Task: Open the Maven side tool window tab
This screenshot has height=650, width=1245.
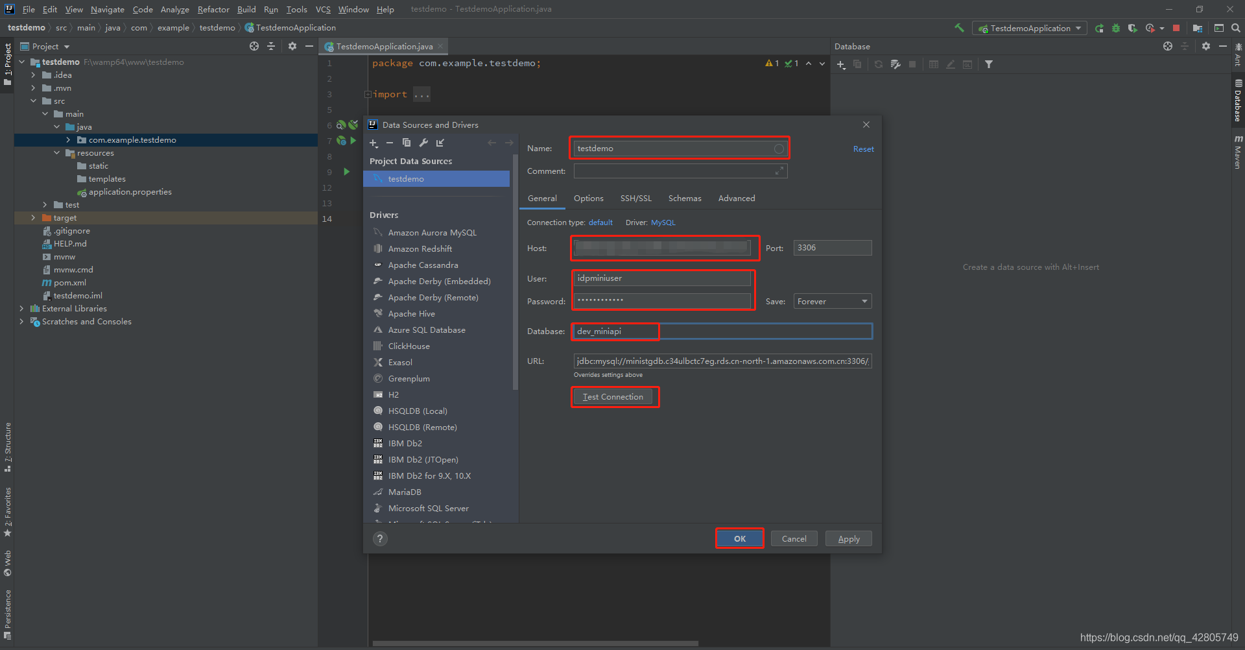Action: 1238,152
